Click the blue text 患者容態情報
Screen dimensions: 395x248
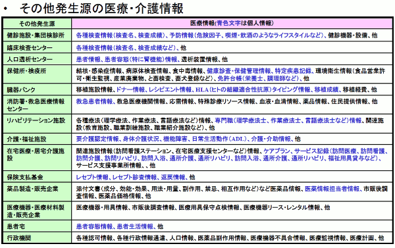[94, 226]
